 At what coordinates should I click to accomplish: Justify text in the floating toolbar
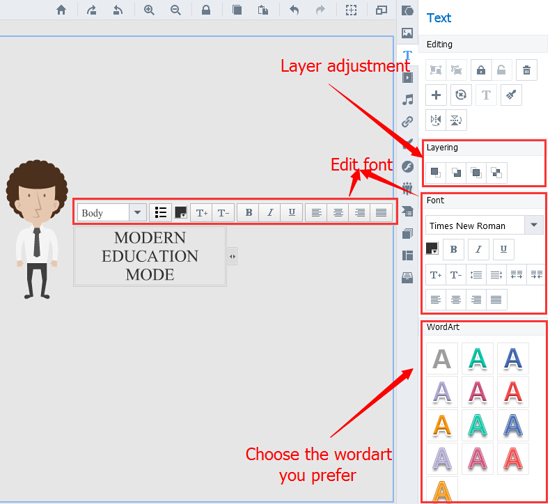(381, 212)
